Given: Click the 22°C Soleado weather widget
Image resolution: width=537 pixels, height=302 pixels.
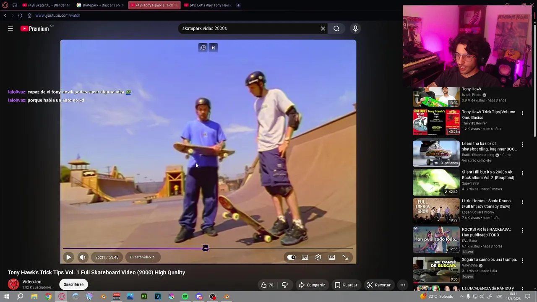Looking at the screenshot, I should 437,297.
